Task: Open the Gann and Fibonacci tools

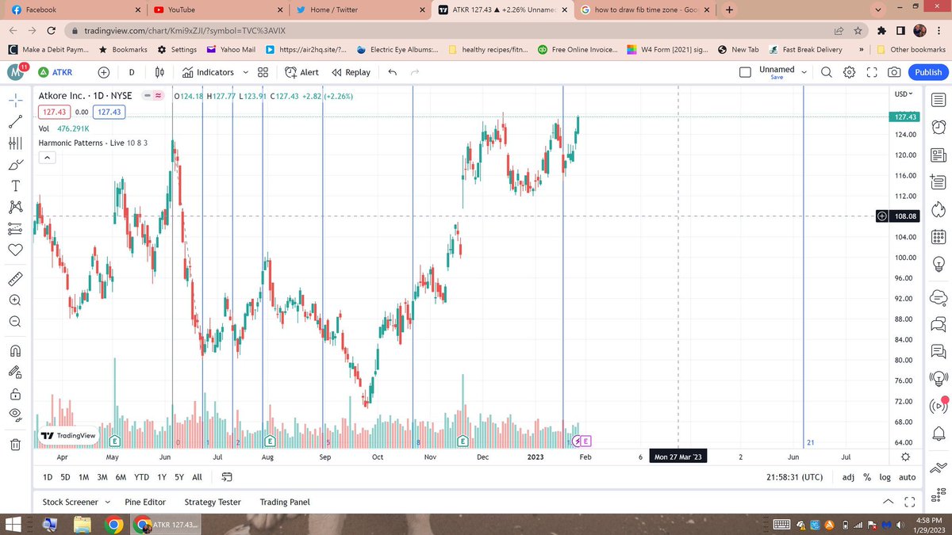Action: click(15, 143)
